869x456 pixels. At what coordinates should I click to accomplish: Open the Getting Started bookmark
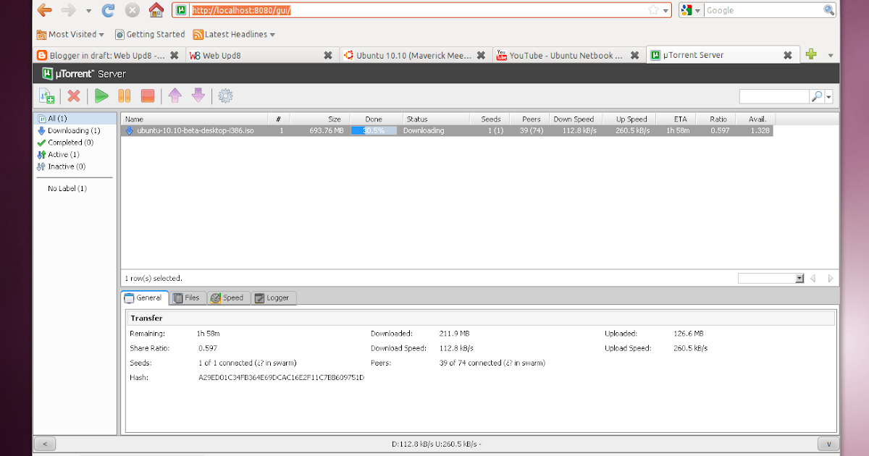point(150,34)
